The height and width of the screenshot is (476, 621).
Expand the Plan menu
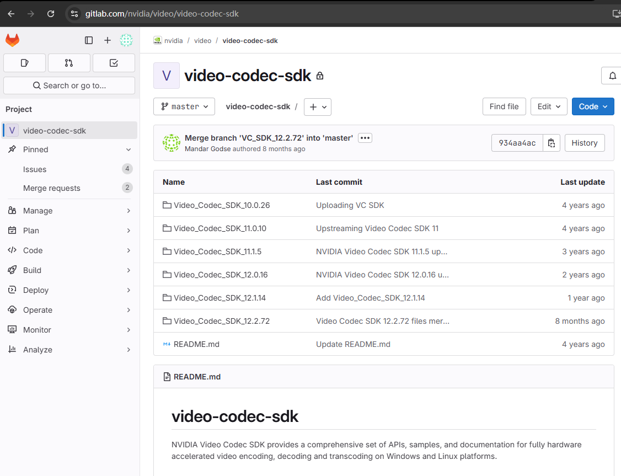(69, 231)
